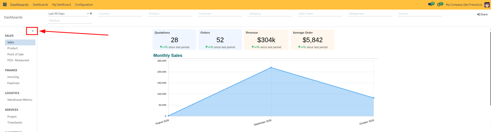Open the Country filter dropdown

pos(120,14)
